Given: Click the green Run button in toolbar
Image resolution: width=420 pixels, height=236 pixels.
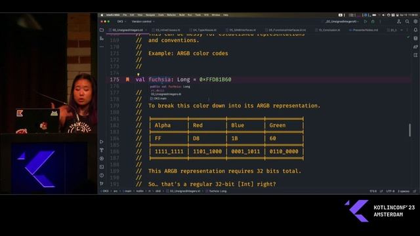Looking at the screenshot, I should (x=366, y=22).
